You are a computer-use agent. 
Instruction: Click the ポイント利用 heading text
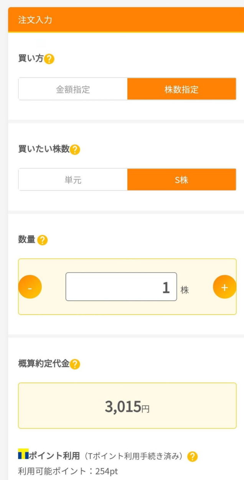coord(54,456)
